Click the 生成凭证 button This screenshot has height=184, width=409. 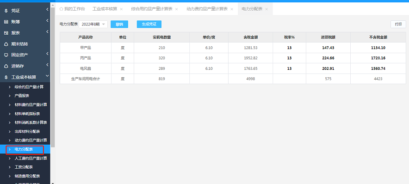(x=149, y=24)
